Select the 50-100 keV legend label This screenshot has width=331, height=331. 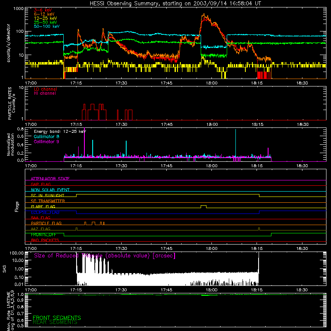(x=47, y=26)
